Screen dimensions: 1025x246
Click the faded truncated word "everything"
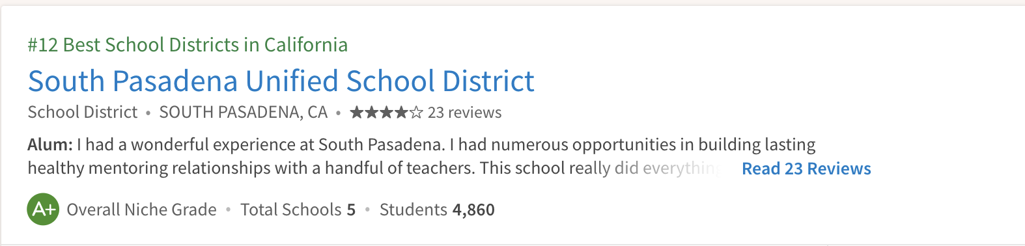pos(681,169)
